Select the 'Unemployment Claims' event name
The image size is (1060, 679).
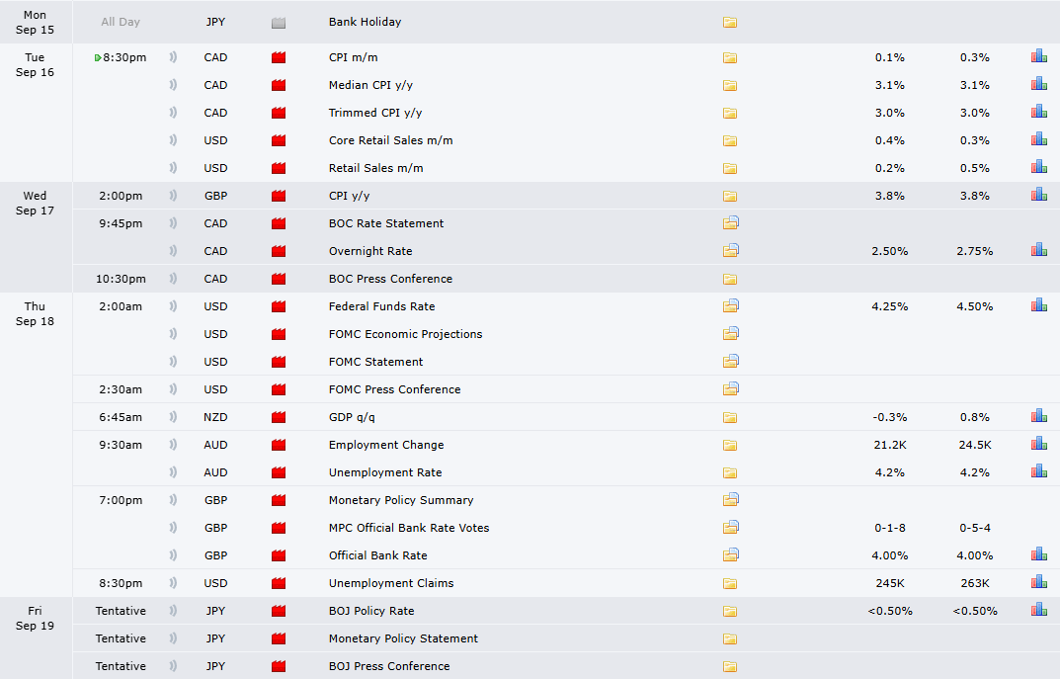click(x=391, y=583)
